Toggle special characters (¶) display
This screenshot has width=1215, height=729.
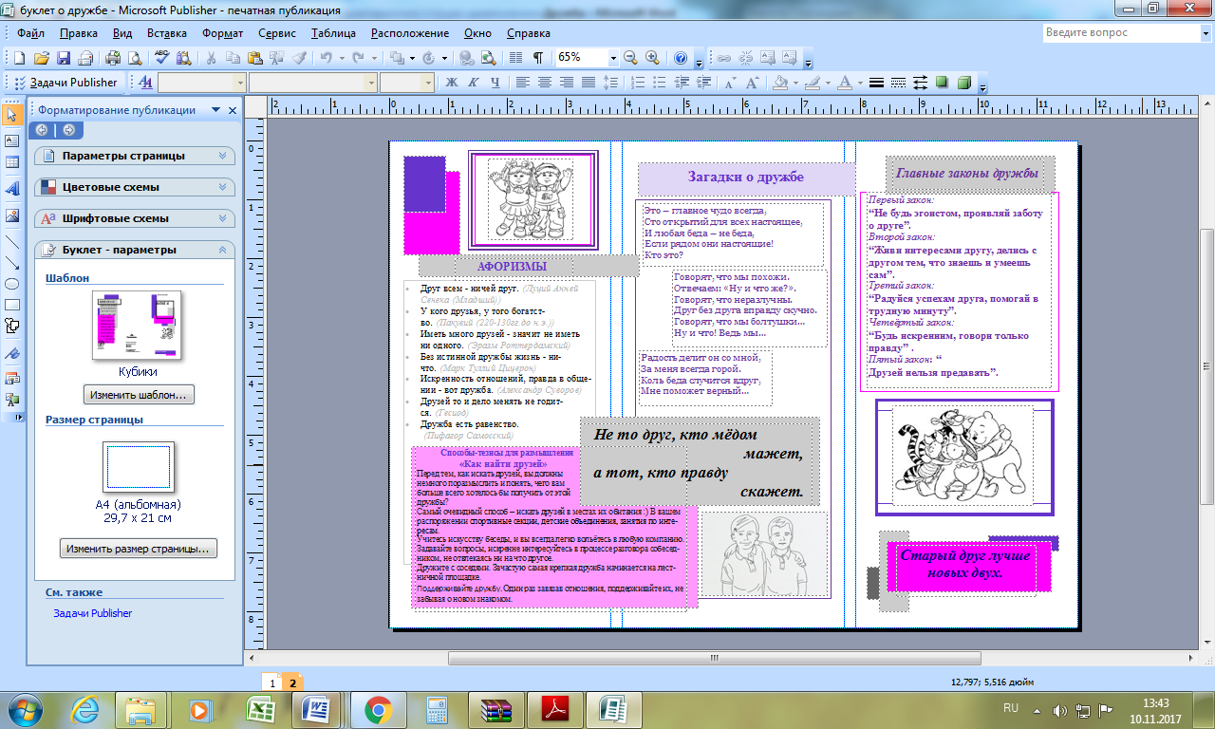[x=538, y=58]
